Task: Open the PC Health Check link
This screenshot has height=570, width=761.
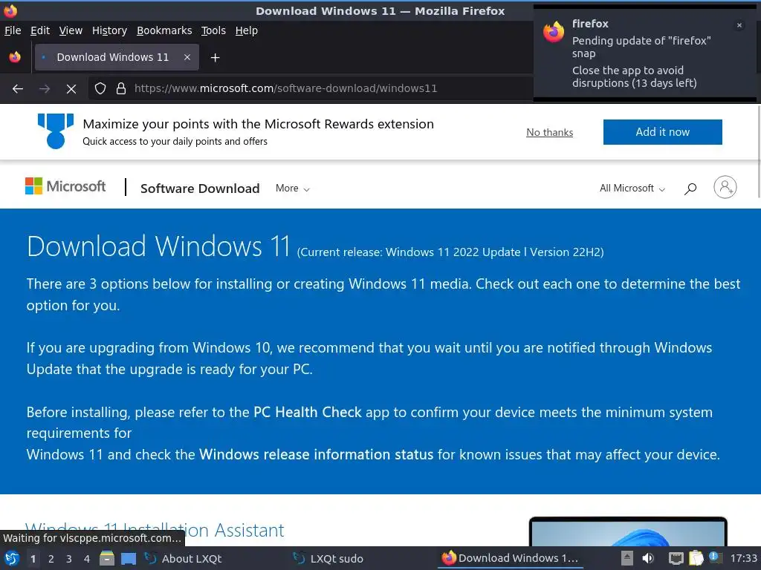Action: point(307,412)
